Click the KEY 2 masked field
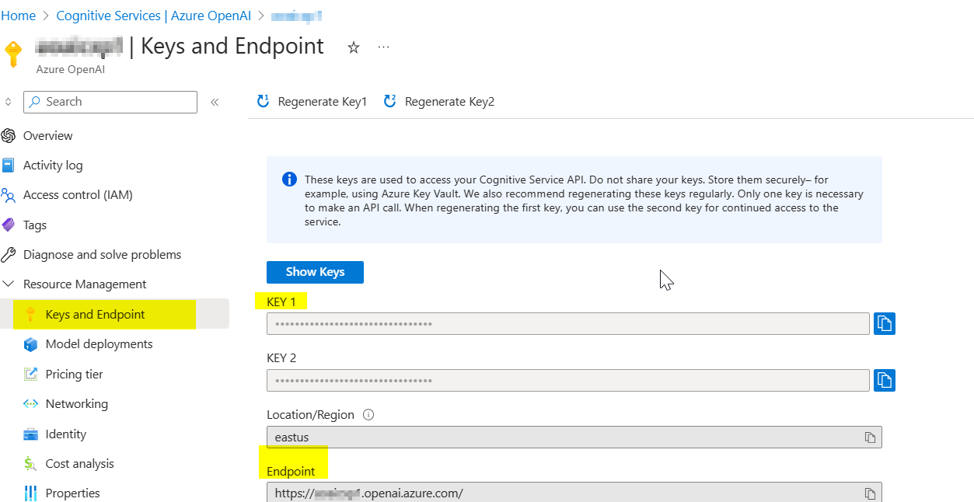The image size is (974, 502). coord(567,380)
